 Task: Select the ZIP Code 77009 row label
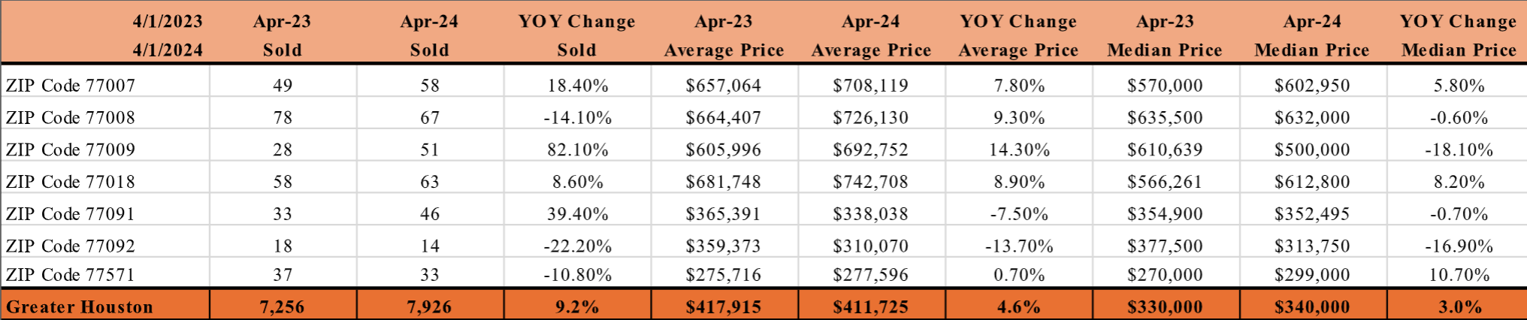tap(71, 149)
